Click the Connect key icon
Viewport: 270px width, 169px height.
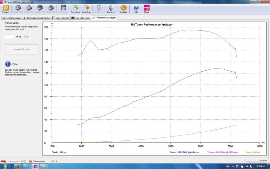[5, 8]
